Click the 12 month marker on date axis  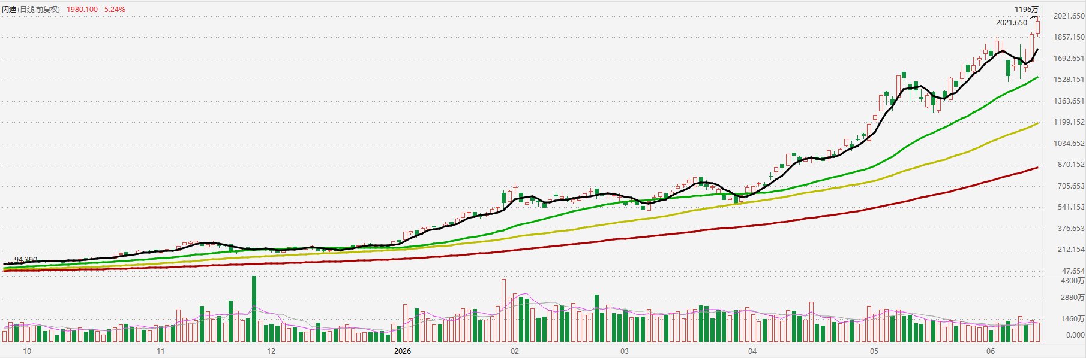point(271,351)
